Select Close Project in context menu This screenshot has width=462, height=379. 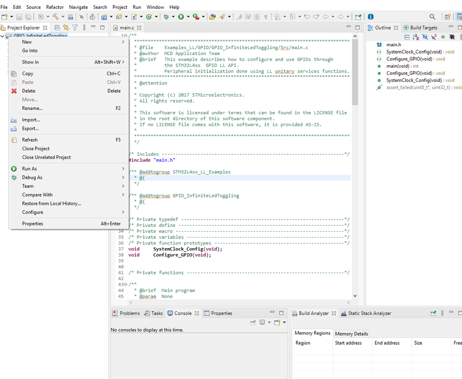pos(36,148)
